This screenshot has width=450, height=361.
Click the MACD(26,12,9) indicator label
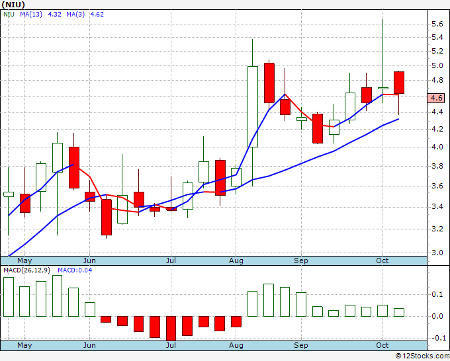tap(27, 270)
